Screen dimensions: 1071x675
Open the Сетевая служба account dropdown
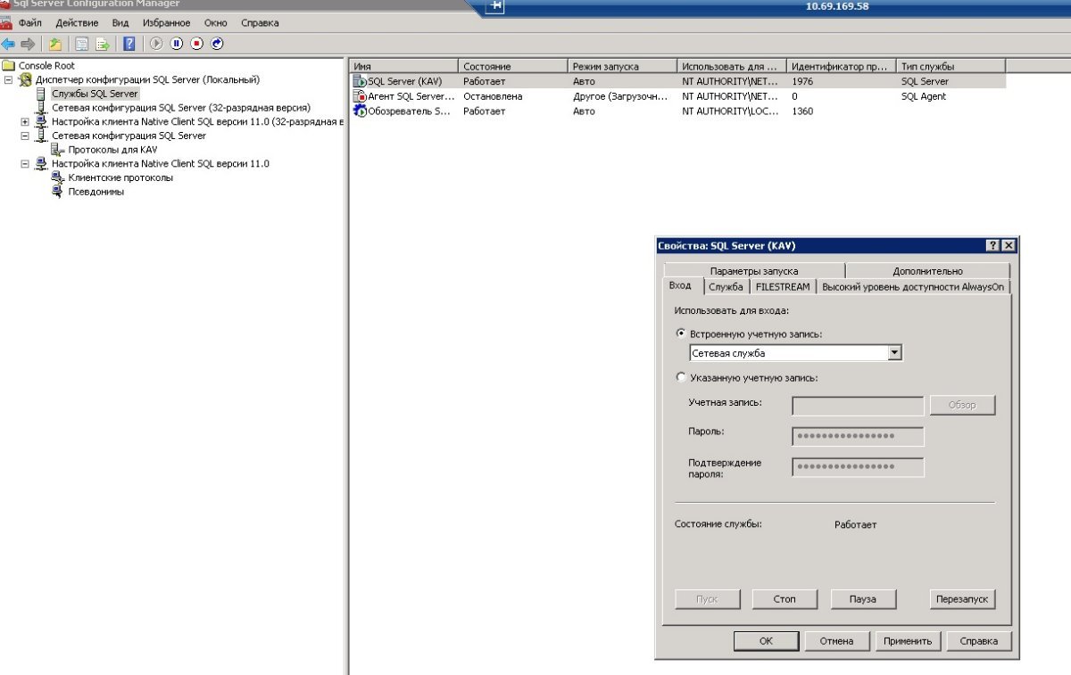point(895,353)
